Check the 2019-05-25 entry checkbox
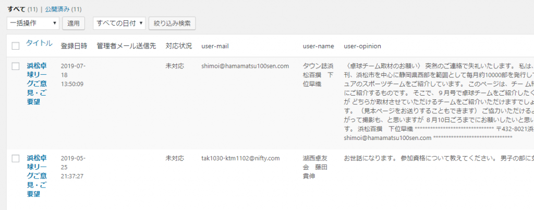Image resolution: width=534 pixels, height=210 pixels. pos(16,158)
